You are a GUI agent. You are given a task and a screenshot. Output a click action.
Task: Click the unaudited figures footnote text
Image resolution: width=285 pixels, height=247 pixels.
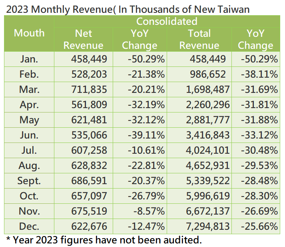(x=104, y=240)
